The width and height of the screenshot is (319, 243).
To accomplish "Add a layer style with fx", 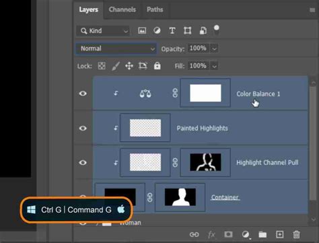I will point(211,234).
